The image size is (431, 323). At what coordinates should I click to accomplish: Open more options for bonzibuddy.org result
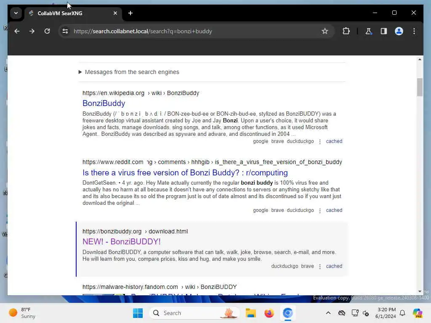[320, 267]
